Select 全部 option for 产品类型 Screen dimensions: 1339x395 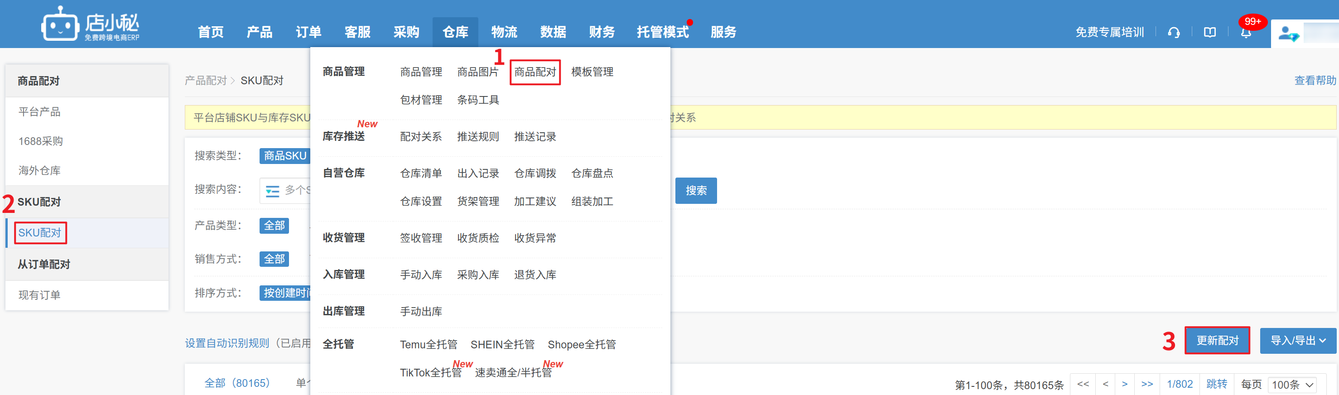274,226
